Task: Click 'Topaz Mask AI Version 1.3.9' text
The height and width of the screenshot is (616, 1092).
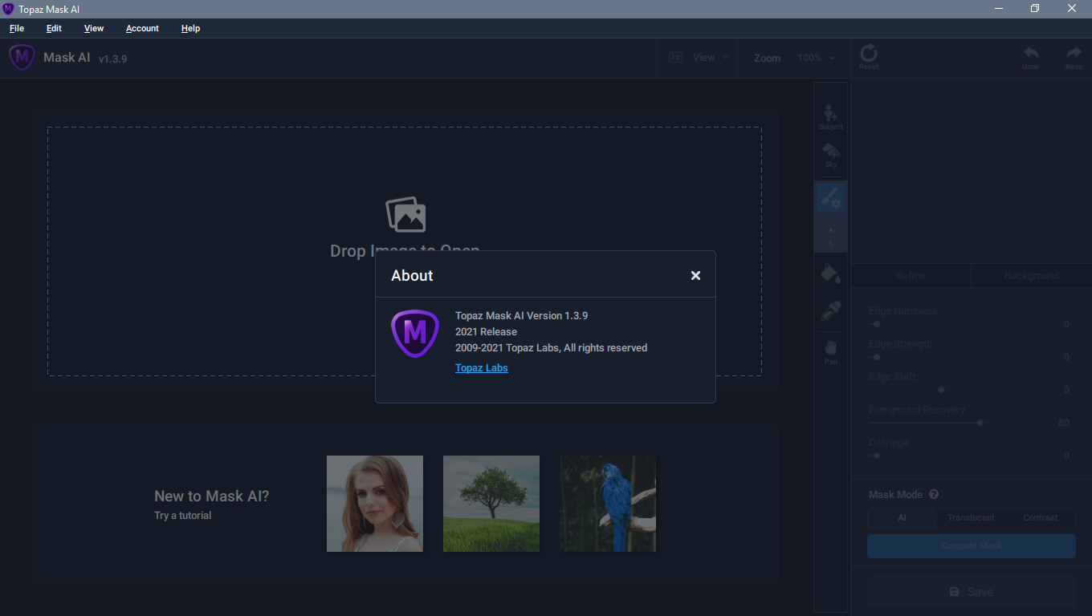Action: click(x=521, y=316)
